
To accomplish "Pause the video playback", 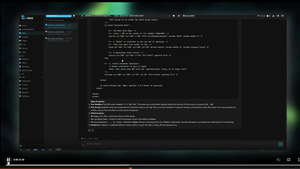I will [x=8, y=160].
